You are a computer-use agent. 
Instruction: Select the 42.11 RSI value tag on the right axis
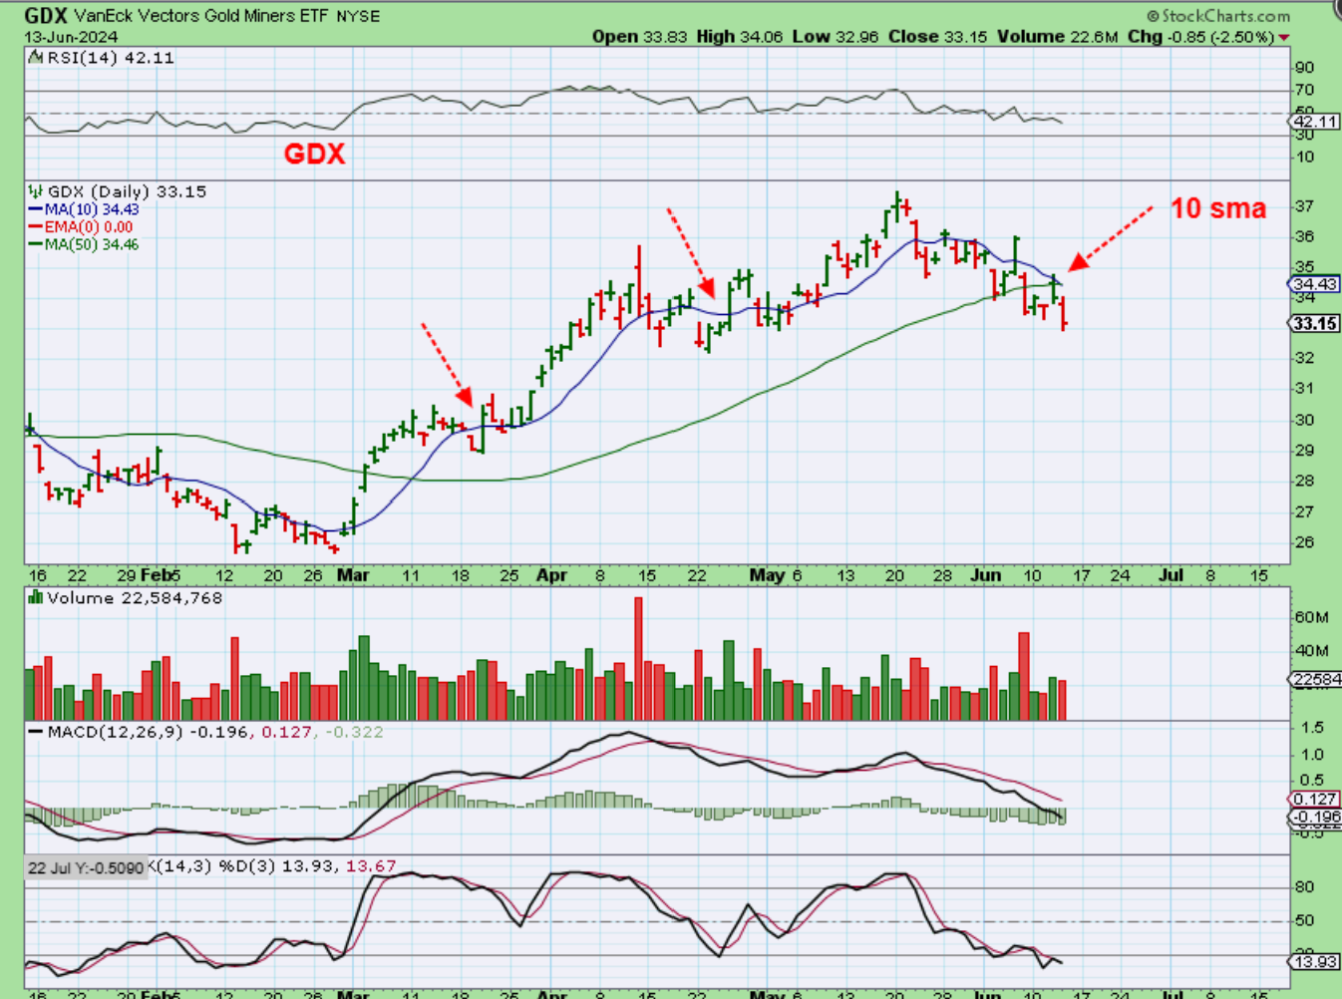click(x=1315, y=122)
